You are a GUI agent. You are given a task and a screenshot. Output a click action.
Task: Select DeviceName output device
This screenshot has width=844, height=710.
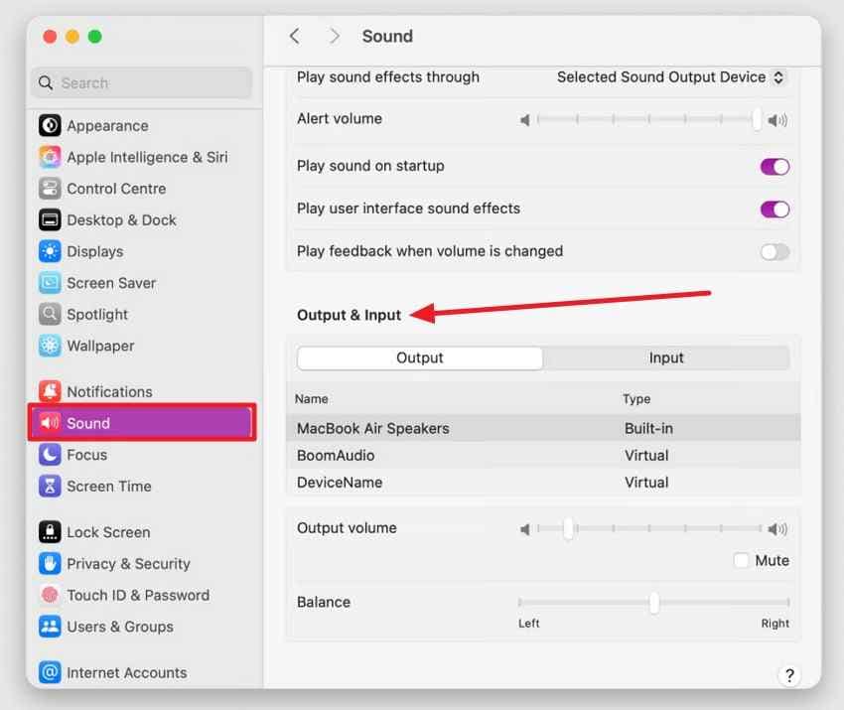(x=543, y=483)
